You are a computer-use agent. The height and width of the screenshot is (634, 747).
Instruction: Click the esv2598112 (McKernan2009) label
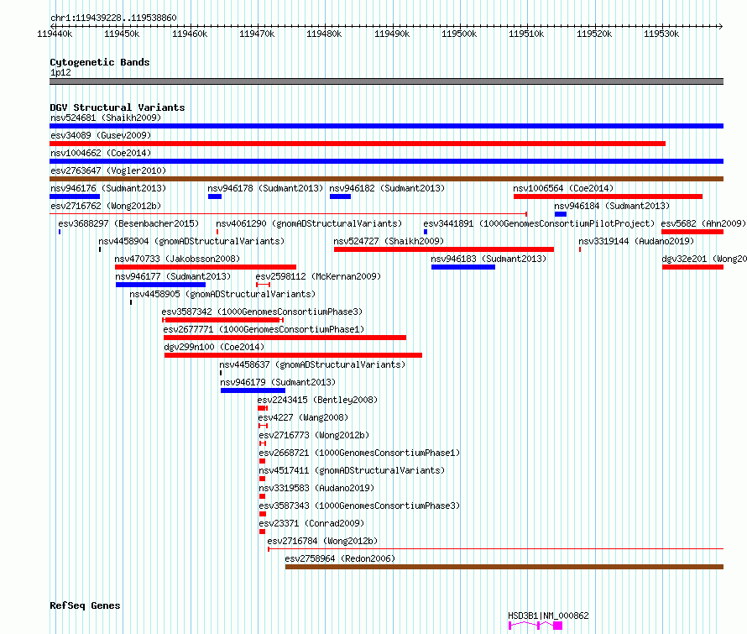pos(318,276)
